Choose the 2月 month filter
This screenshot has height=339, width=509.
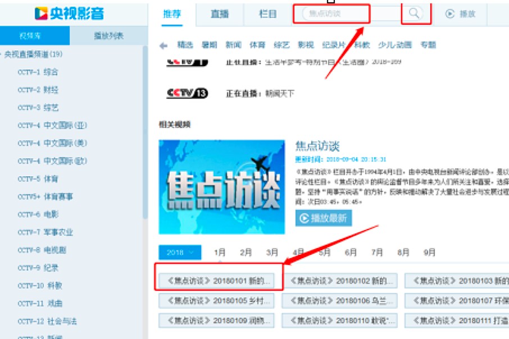point(246,253)
